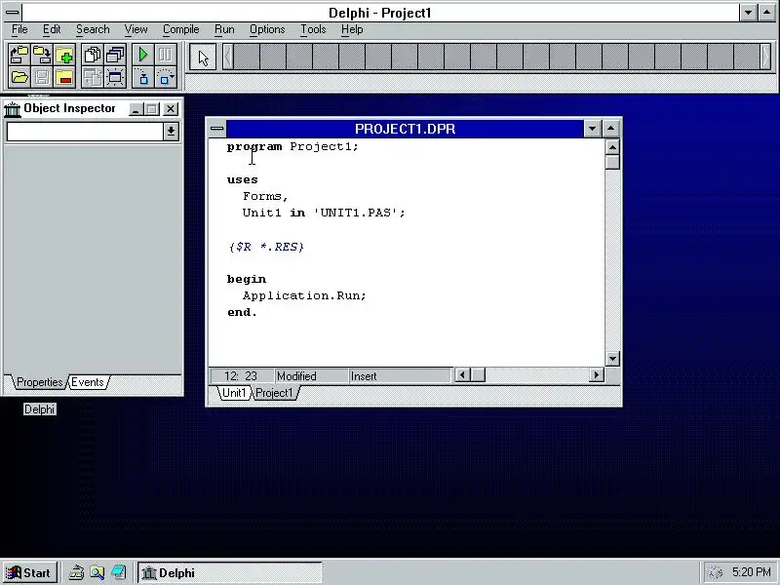The width and height of the screenshot is (780, 585).
Task: Click Select Form from List icon
Action: click(x=115, y=55)
